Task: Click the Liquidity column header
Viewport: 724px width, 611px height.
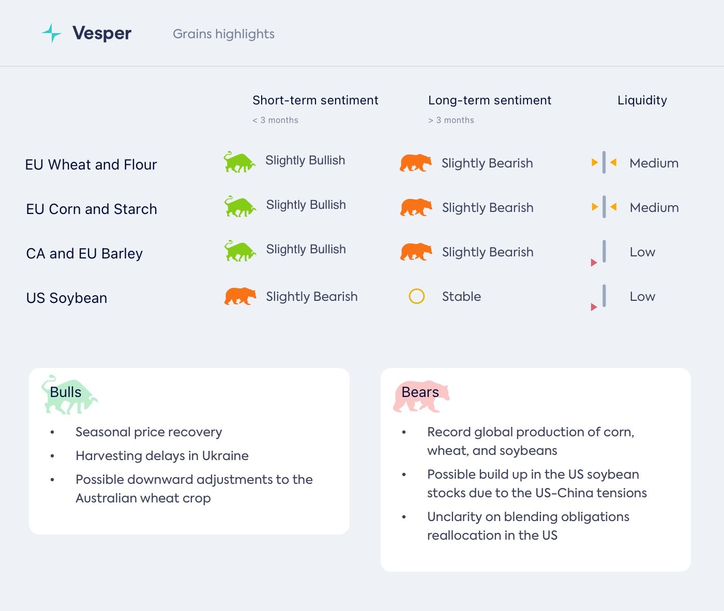Action: tap(642, 100)
